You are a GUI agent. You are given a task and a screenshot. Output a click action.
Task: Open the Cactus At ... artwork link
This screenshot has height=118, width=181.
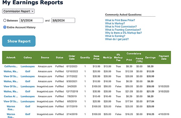click(11, 96)
